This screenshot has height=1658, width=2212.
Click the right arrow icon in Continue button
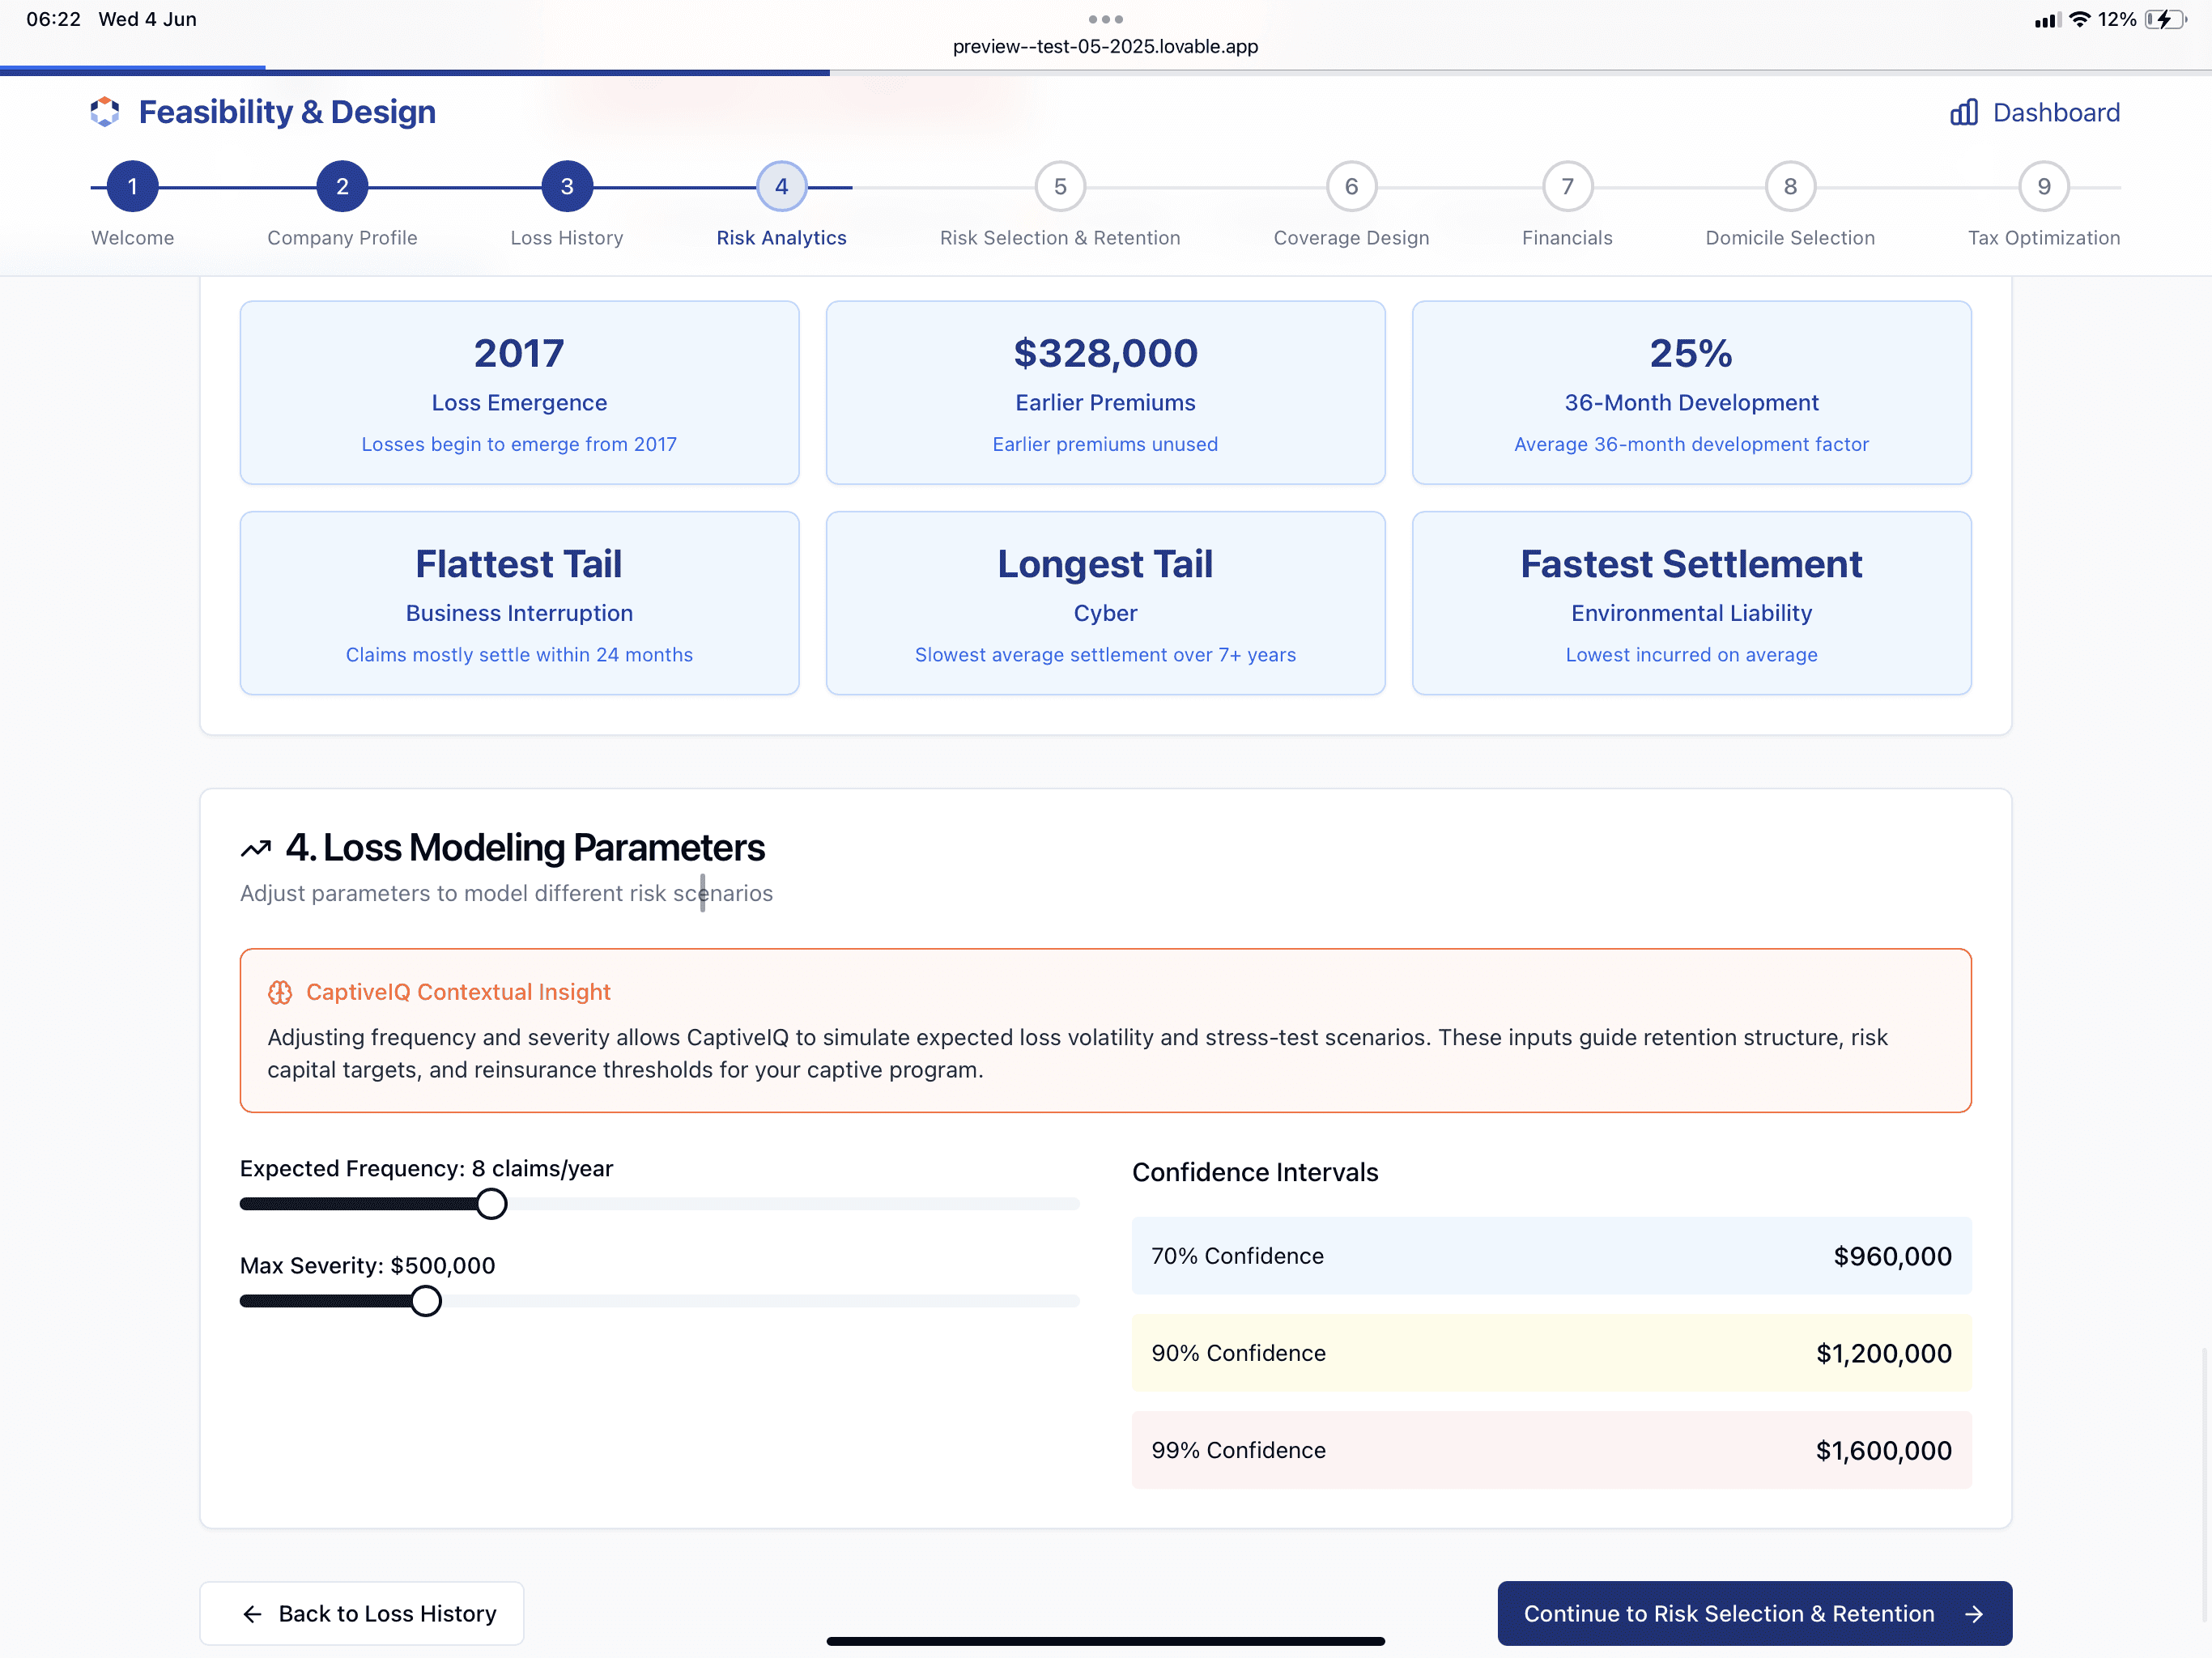[1973, 1614]
